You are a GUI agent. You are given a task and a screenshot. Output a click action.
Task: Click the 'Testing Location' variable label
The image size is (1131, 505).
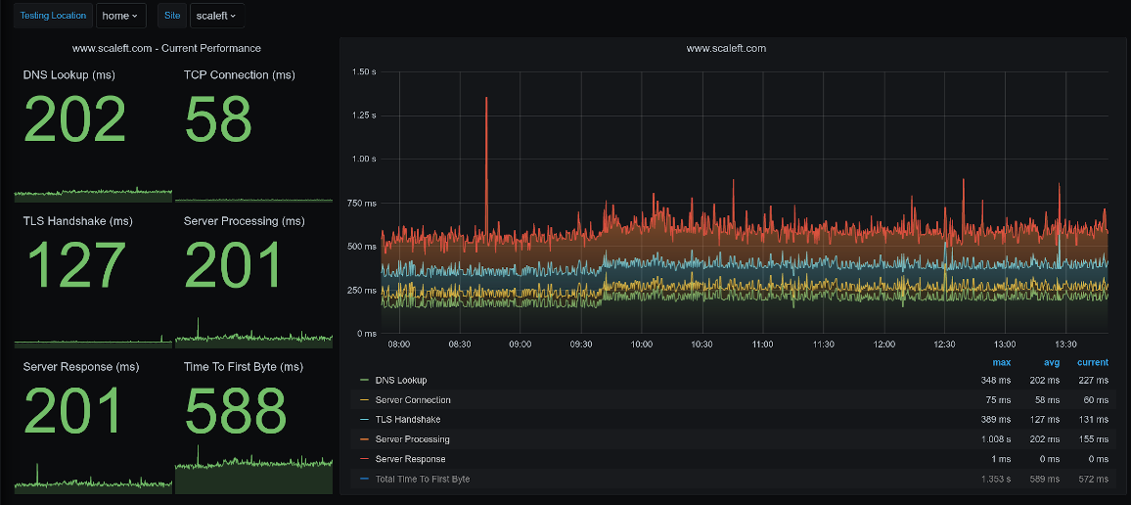tap(53, 16)
